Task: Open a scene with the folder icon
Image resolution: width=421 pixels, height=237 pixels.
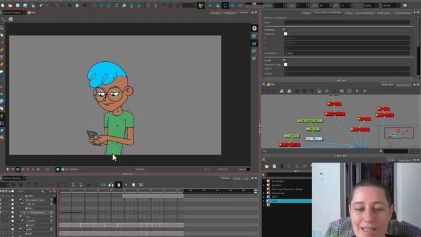Action: tap(10, 5)
